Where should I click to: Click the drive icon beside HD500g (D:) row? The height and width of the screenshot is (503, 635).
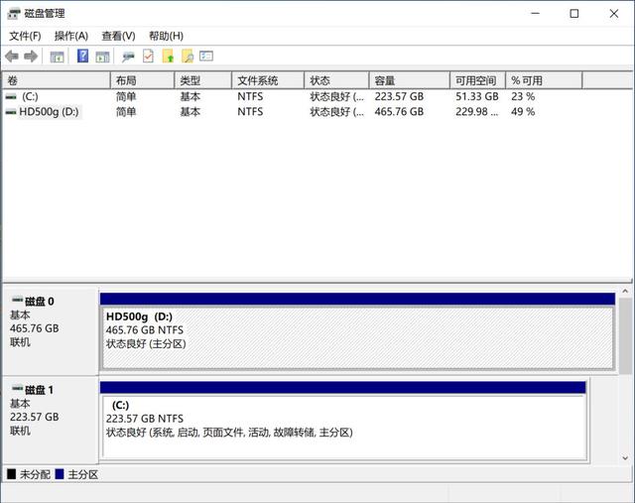tap(11, 112)
